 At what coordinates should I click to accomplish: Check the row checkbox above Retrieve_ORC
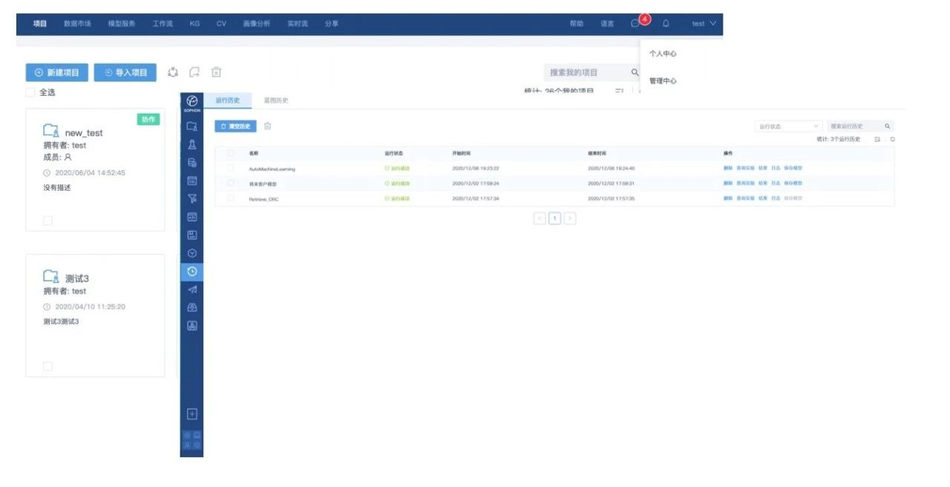tap(231, 183)
